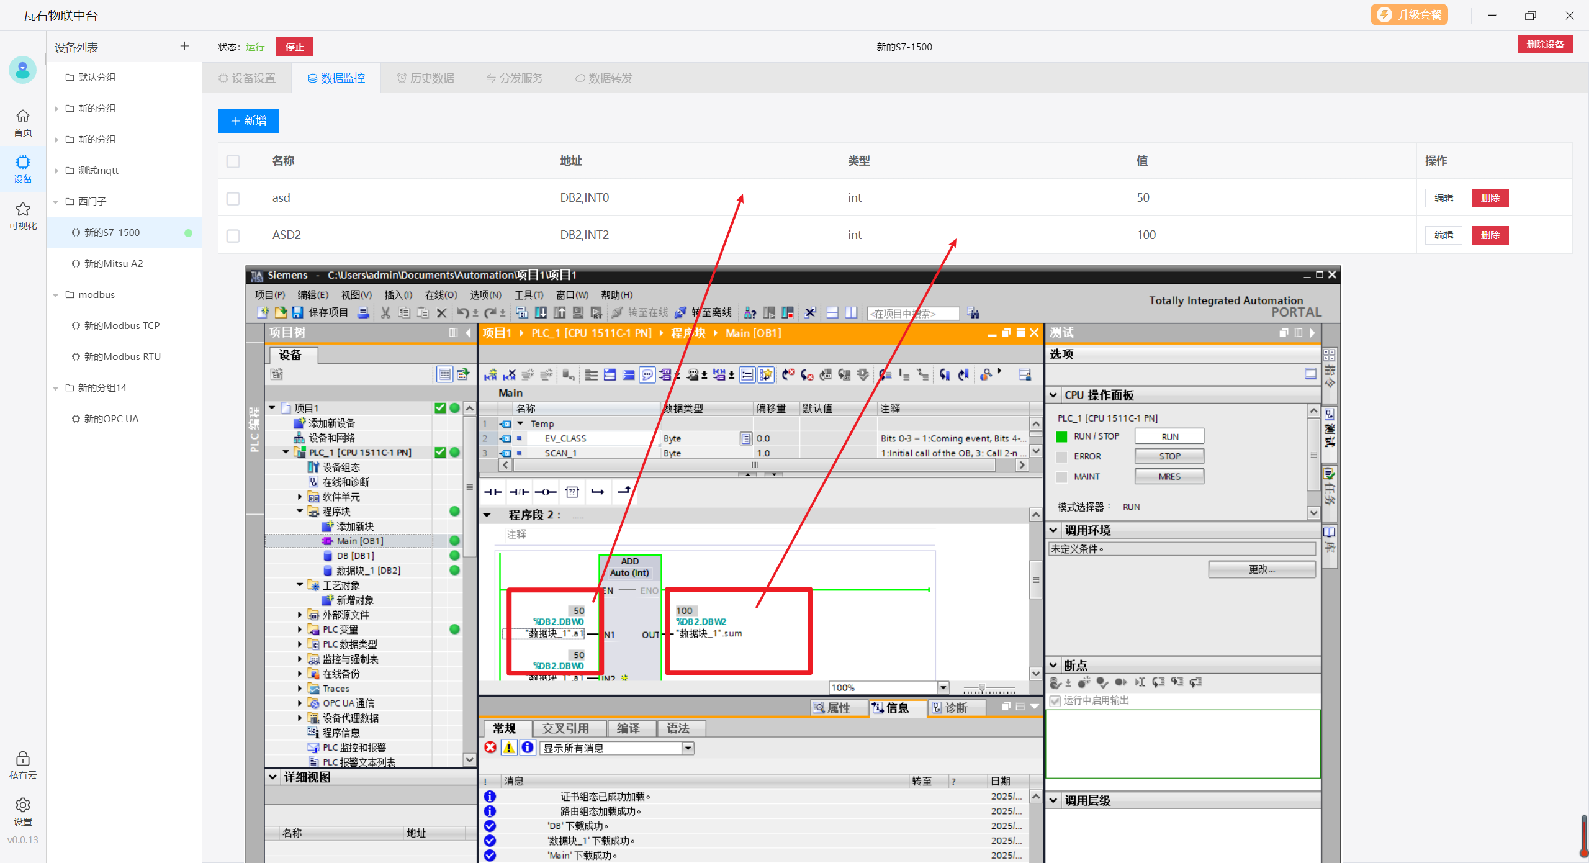Check the asd row checkbox
1589x863 pixels.
[233, 198]
